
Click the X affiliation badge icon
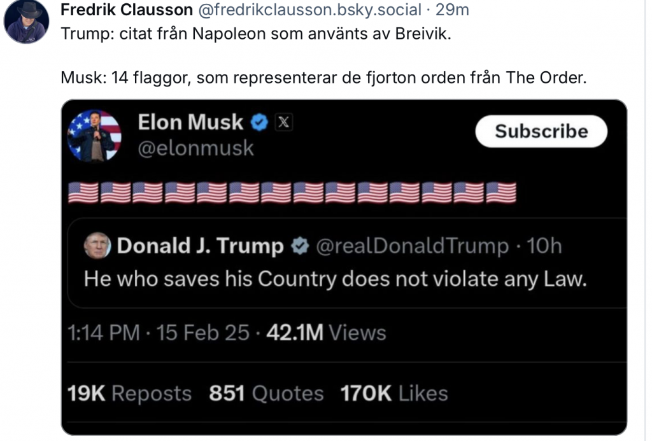[x=283, y=123]
